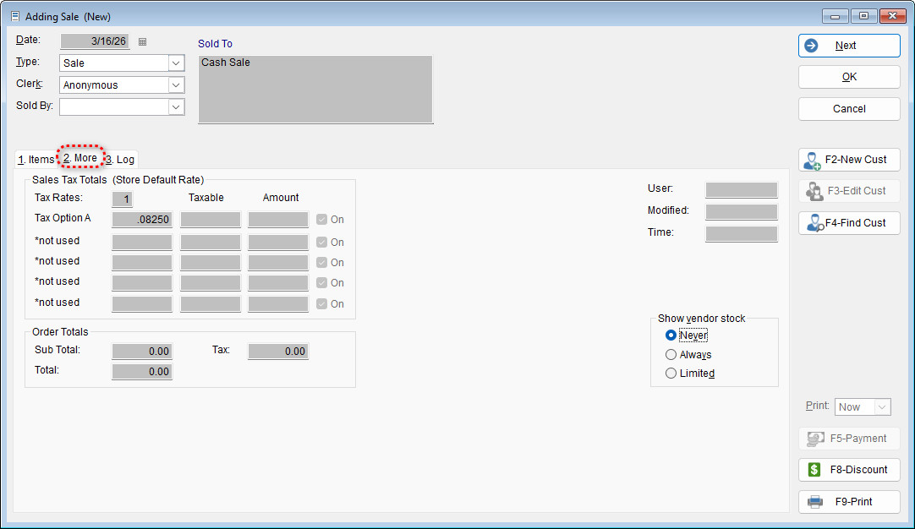Set vendor stock display to Limited
The height and width of the screenshot is (529, 915).
[671, 374]
